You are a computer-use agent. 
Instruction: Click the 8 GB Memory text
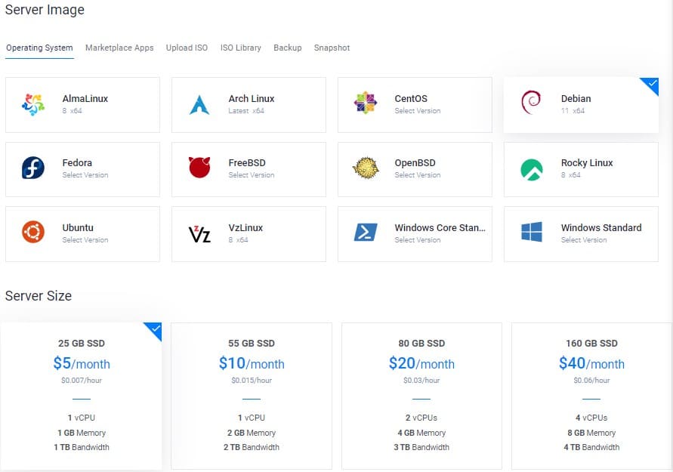click(591, 433)
